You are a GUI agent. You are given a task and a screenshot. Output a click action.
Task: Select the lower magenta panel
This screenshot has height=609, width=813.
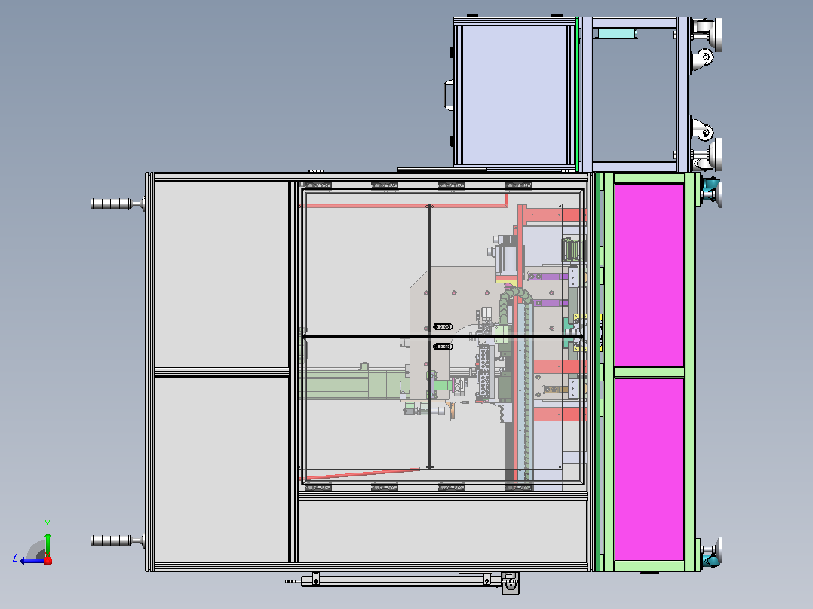[x=649, y=469]
